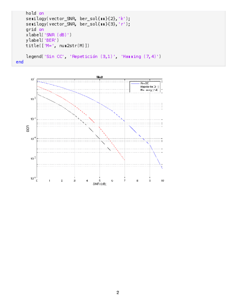The width and height of the screenshot is (236, 306).
Task: Click the title(['M=', num2str(M)]) line
Action: coord(57,46)
